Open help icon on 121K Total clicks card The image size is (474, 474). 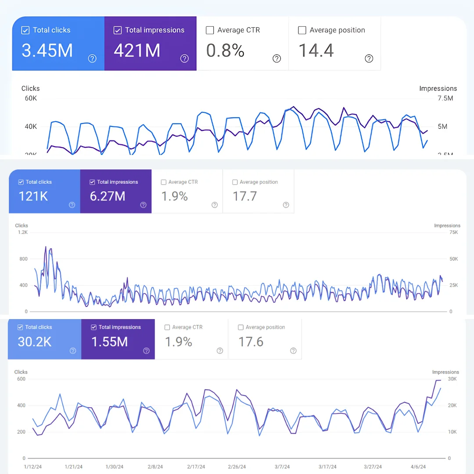pos(72,205)
